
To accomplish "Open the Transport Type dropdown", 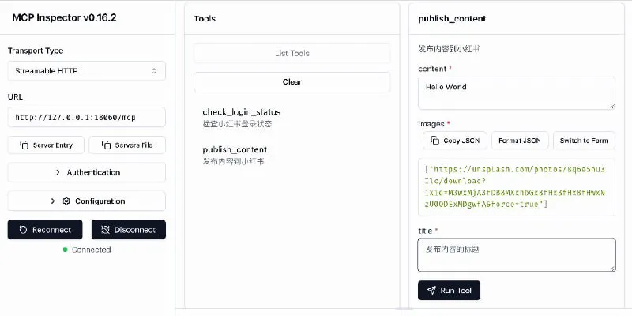I will [x=87, y=71].
